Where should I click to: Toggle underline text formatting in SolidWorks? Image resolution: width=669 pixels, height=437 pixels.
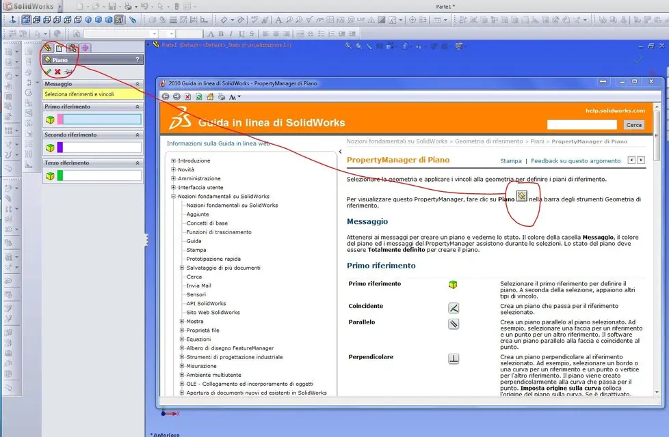[241, 33]
